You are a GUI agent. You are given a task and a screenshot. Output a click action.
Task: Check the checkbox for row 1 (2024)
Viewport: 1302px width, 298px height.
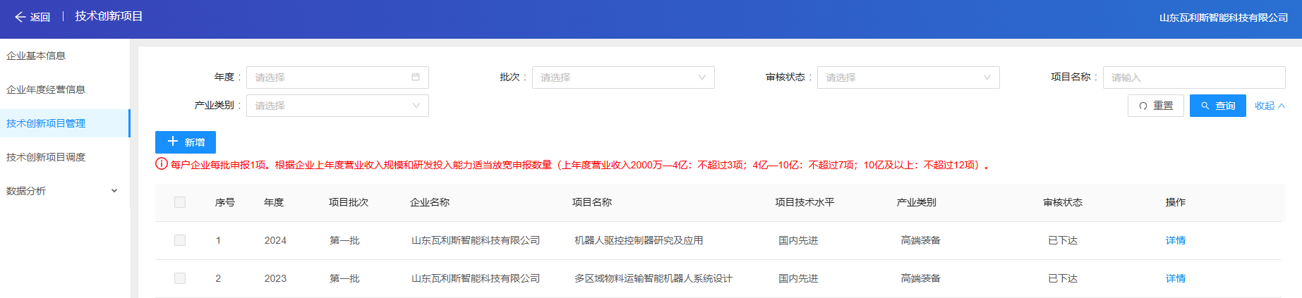[180, 240]
